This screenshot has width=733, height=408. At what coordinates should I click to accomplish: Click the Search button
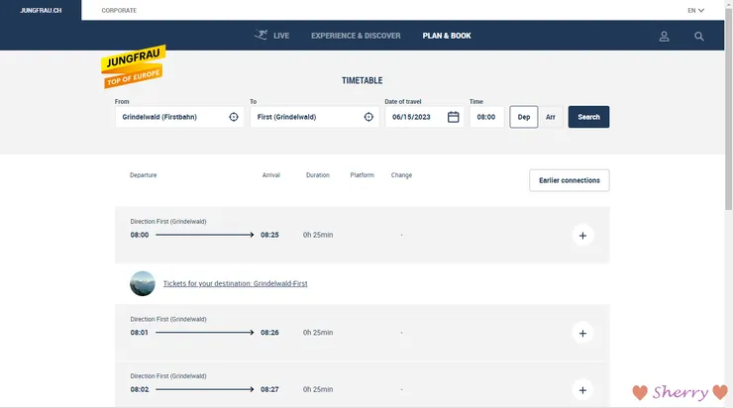(x=588, y=117)
